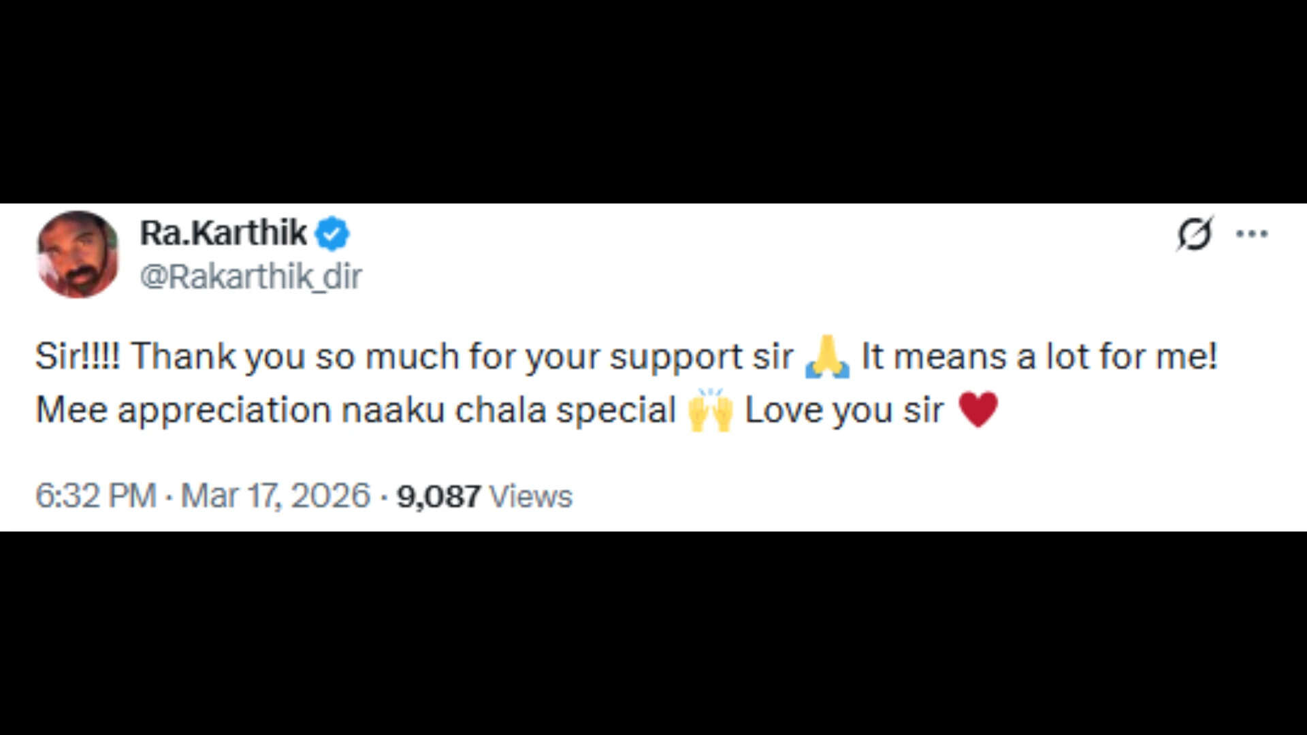Viewport: 1307px width, 735px height.
Task: Click the raised hands emoji
Action: pyautogui.click(x=710, y=410)
